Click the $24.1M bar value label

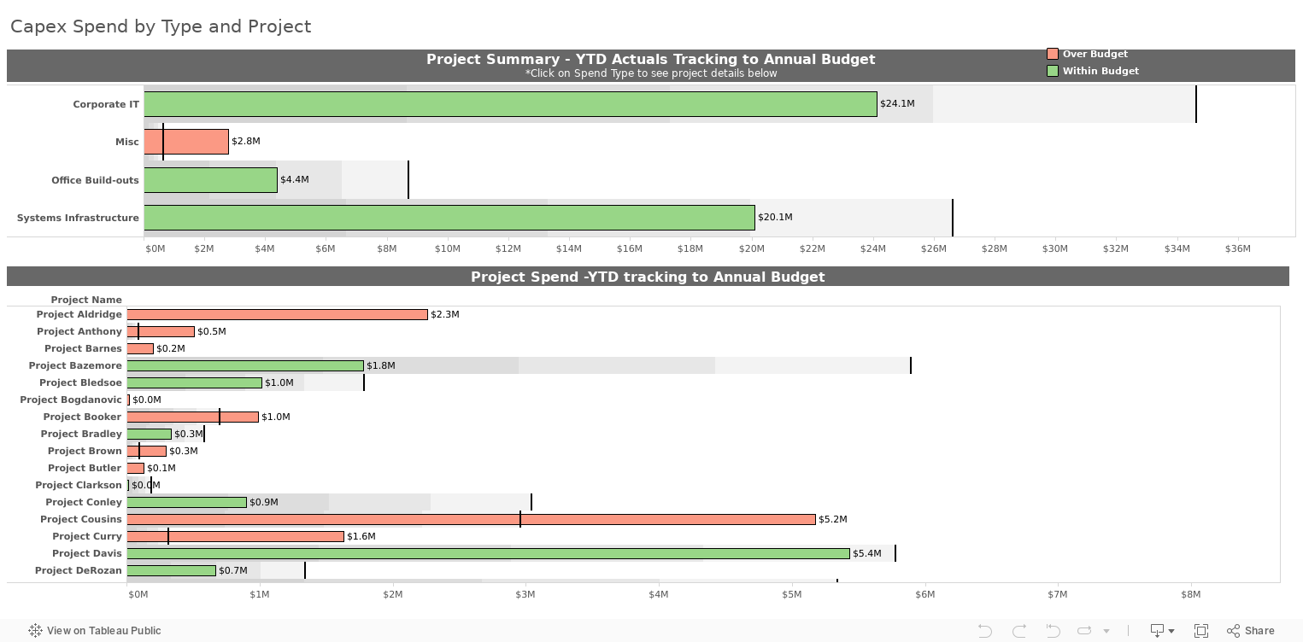point(897,103)
